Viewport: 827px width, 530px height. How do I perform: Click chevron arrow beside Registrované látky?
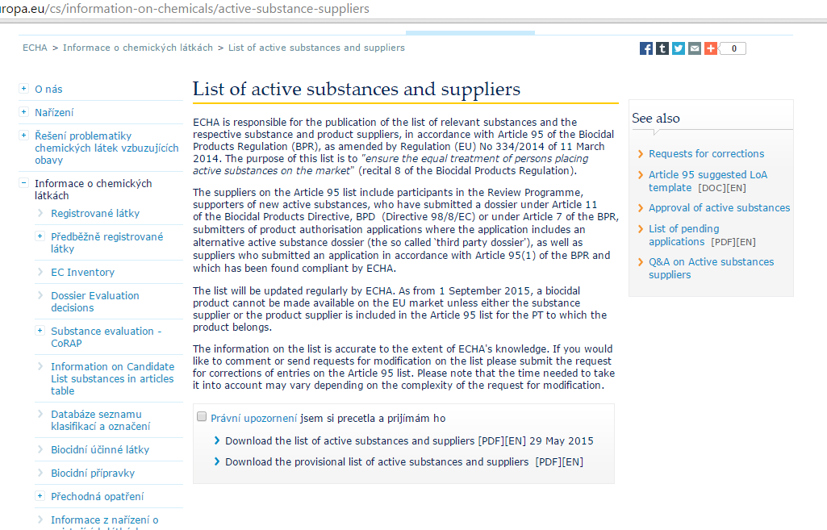[40, 213]
